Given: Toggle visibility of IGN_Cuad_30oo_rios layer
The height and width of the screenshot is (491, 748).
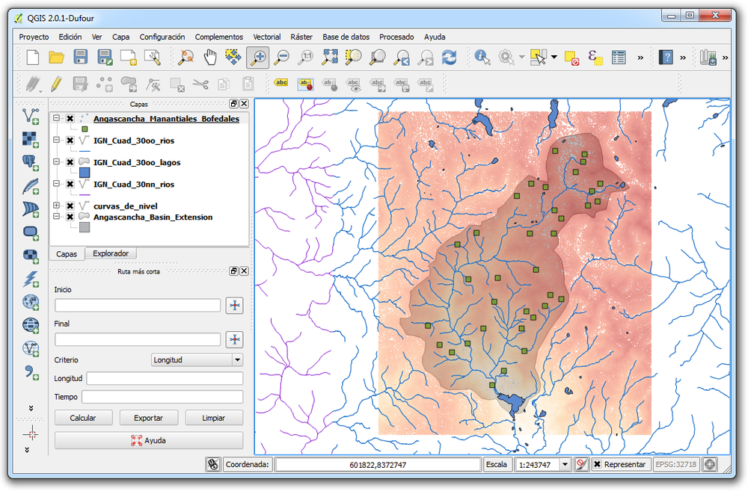Looking at the screenshot, I should pyautogui.click(x=70, y=140).
